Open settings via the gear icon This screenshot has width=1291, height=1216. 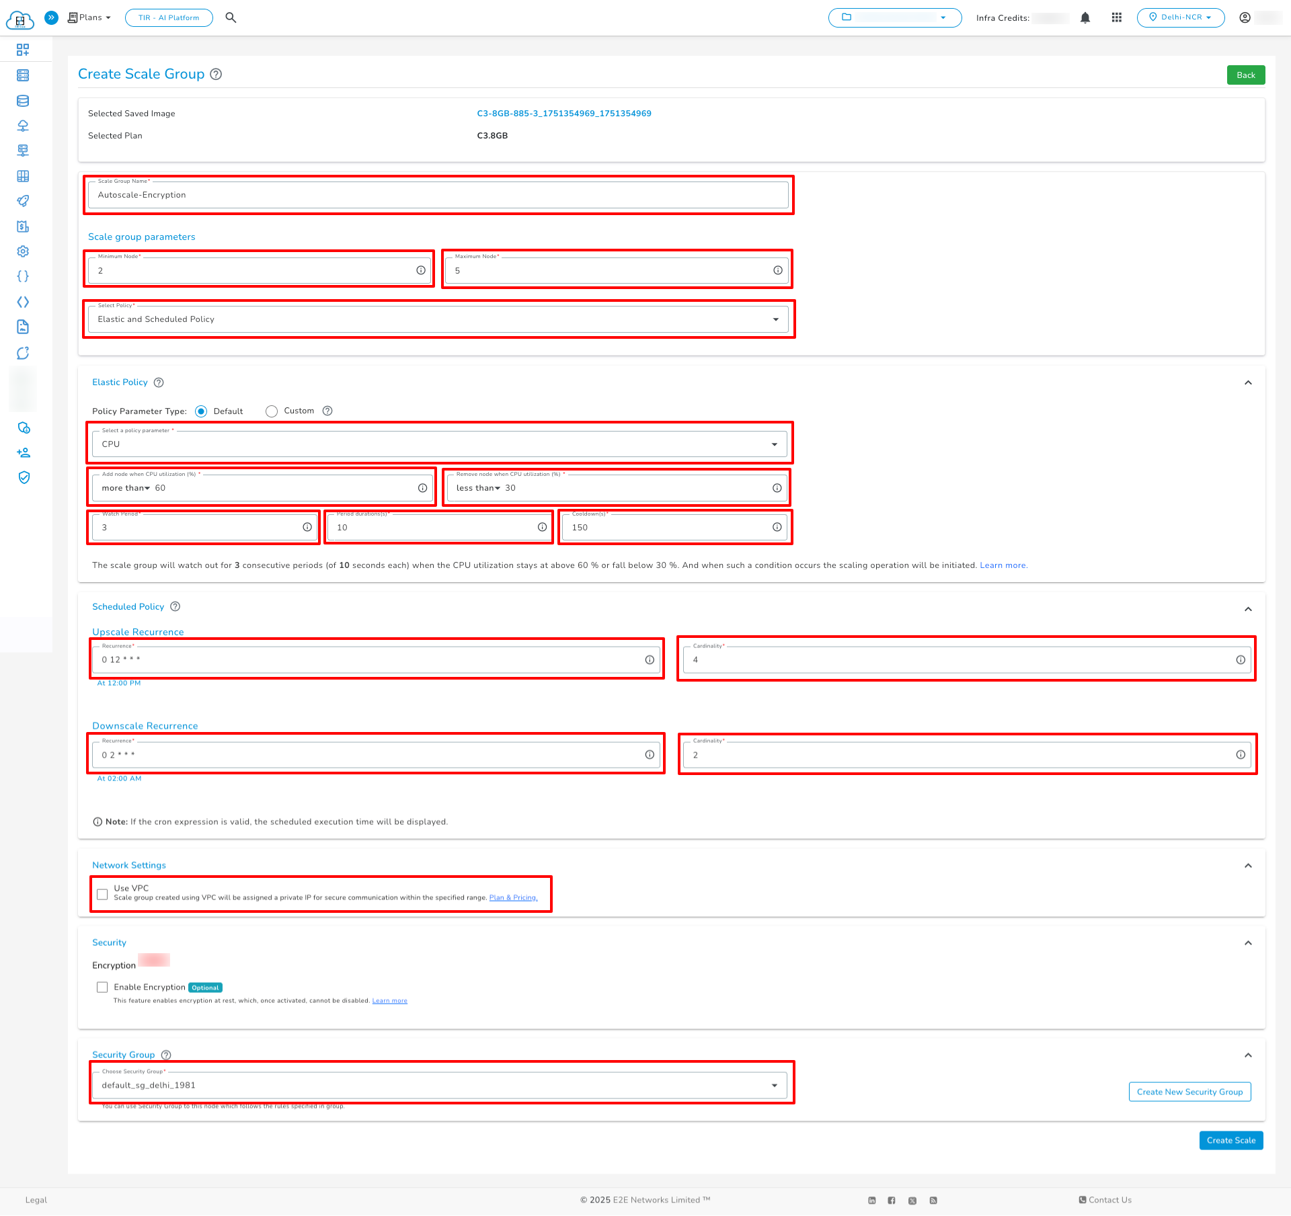[x=23, y=251]
